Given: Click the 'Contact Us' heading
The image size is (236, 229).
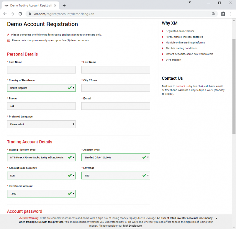Looking at the screenshot, I should pos(172,78).
